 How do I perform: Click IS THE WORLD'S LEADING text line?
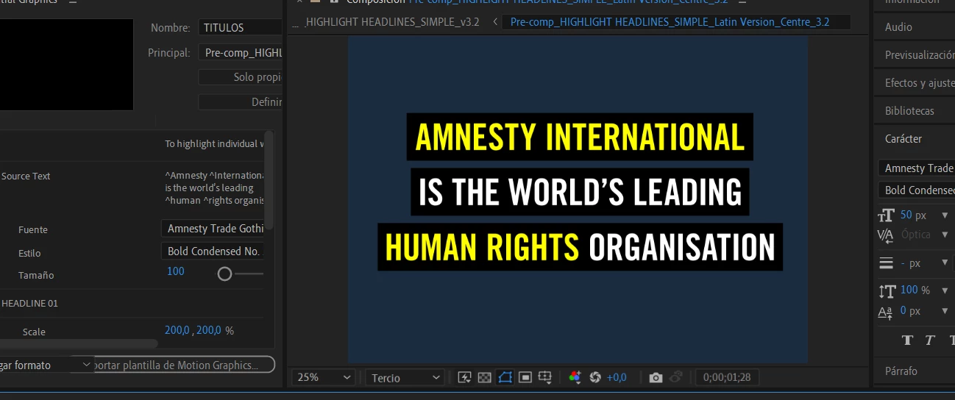coord(580,193)
